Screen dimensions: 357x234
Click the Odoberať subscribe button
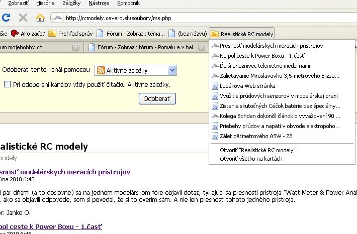point(157,99)
